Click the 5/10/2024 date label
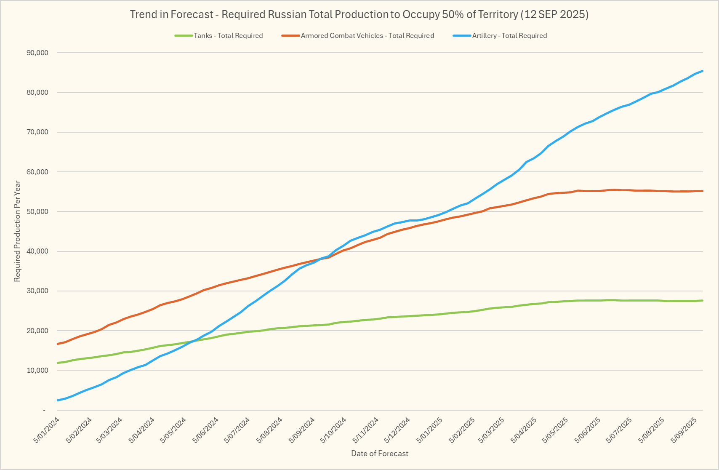 [x=333, y=429]
